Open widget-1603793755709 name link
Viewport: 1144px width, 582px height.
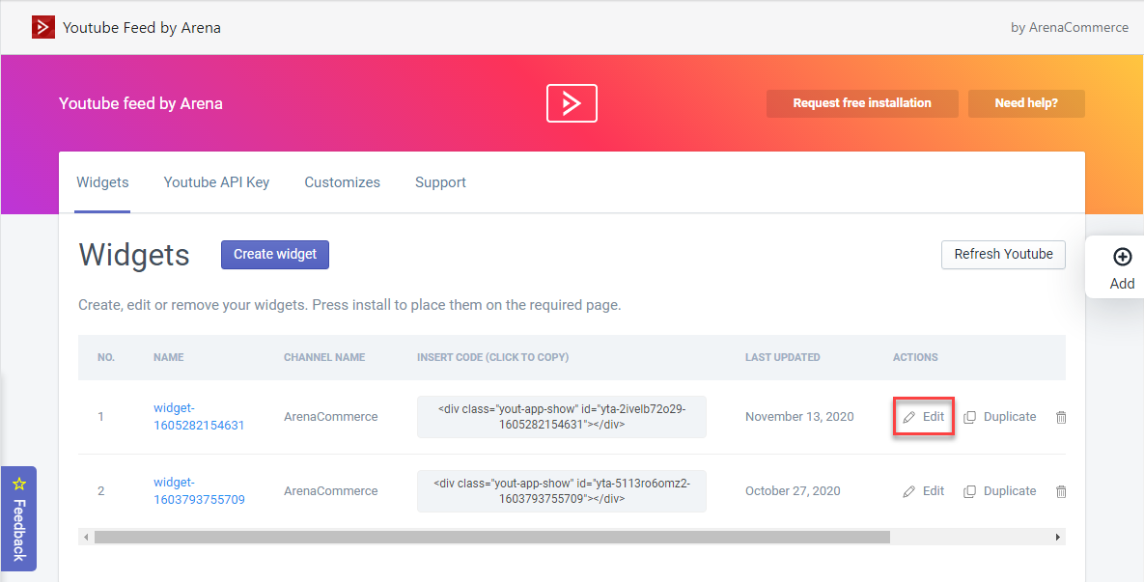[x=199, y=491]
